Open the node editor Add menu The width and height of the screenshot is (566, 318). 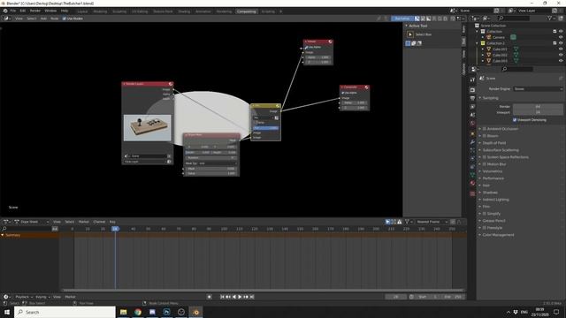click(43, 19)
